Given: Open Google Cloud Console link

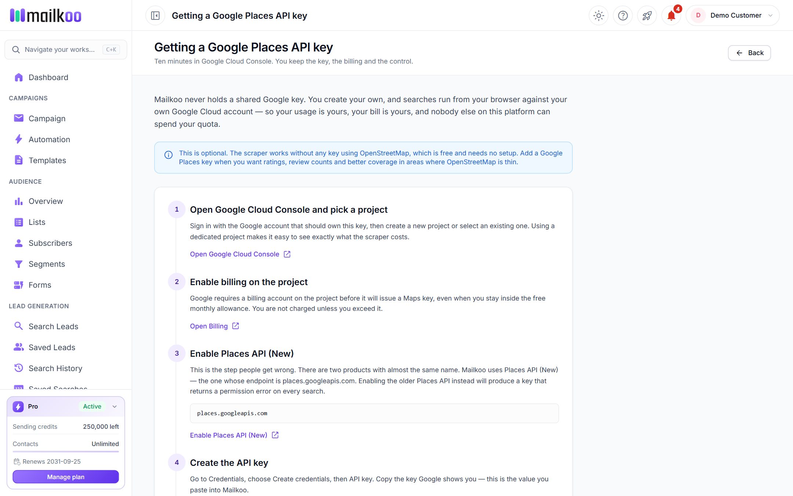Looking at the screenshot, I should click(x=240, y=254).
